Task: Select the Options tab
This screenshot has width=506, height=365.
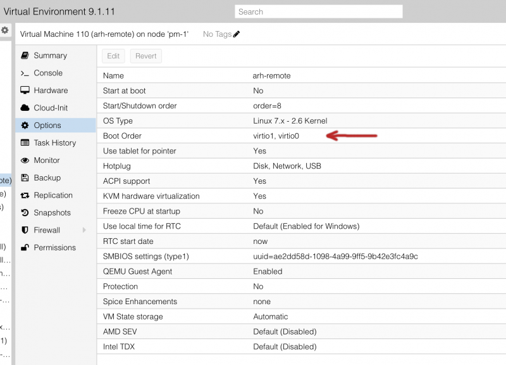Action: click(56, 125)
